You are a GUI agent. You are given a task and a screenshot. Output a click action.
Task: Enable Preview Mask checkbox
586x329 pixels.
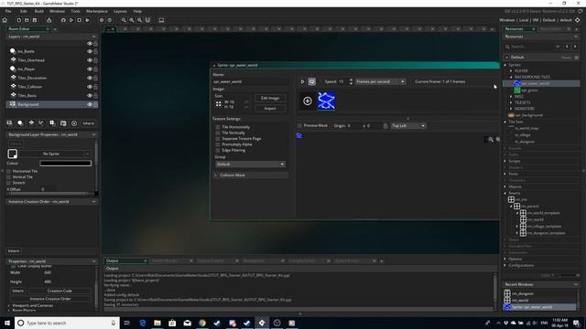tap(299, 126)
